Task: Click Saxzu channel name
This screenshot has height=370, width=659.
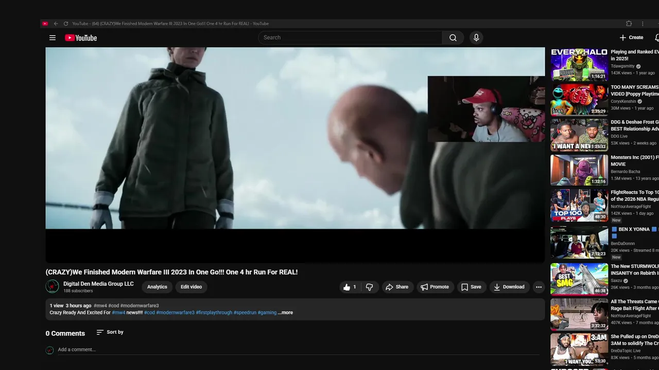Action: tap(617, 281)
